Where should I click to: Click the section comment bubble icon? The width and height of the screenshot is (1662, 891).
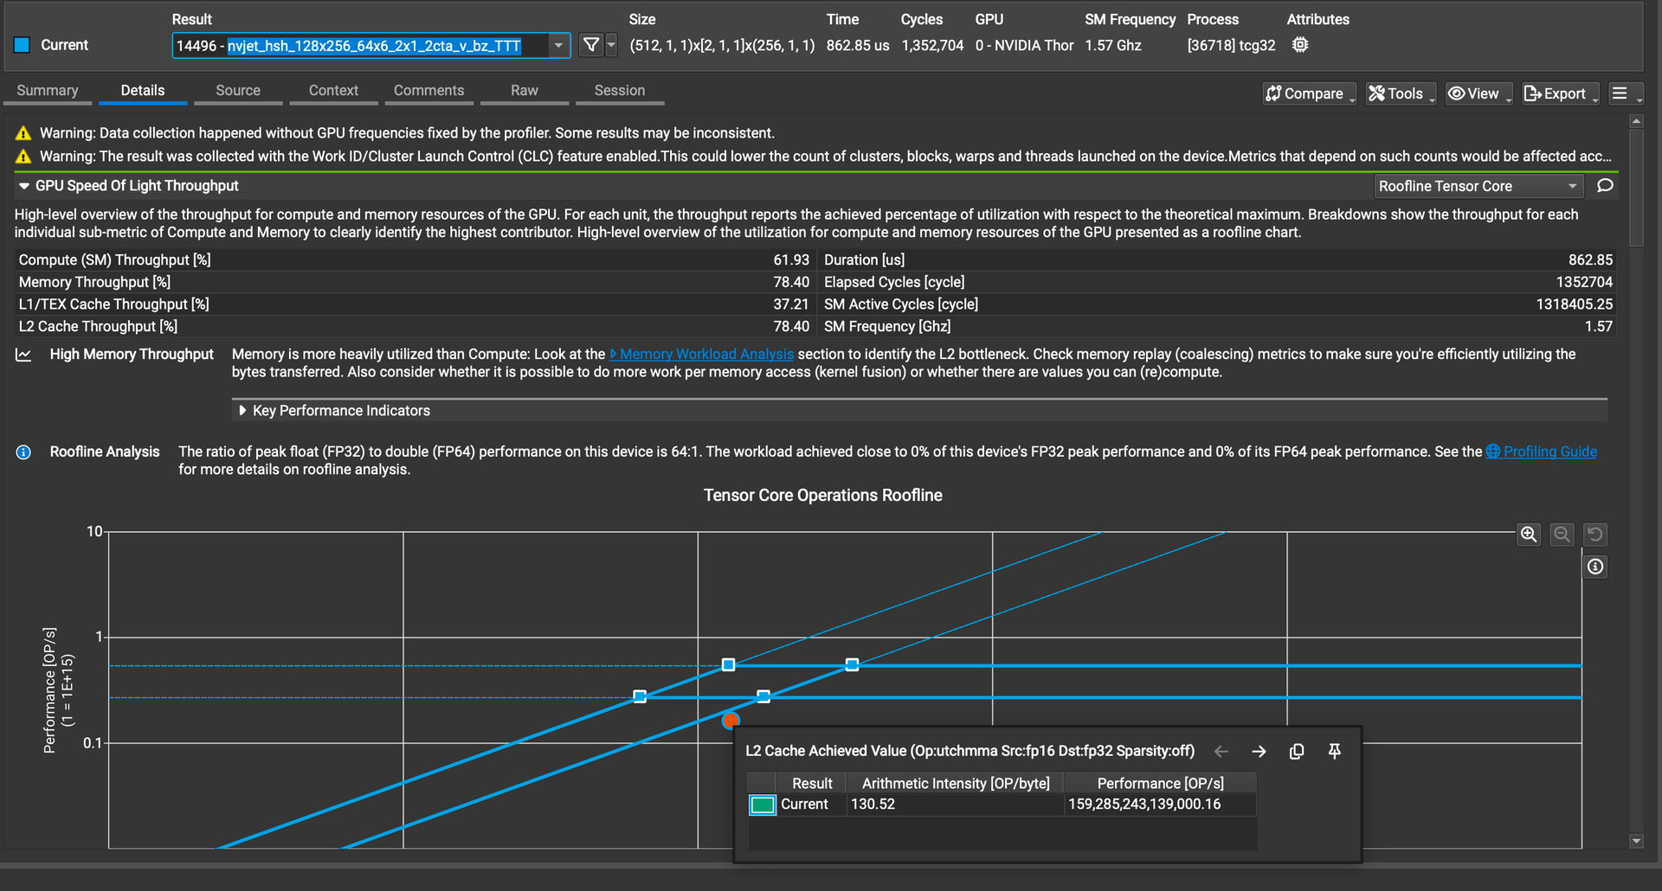tap(1605, 186)
